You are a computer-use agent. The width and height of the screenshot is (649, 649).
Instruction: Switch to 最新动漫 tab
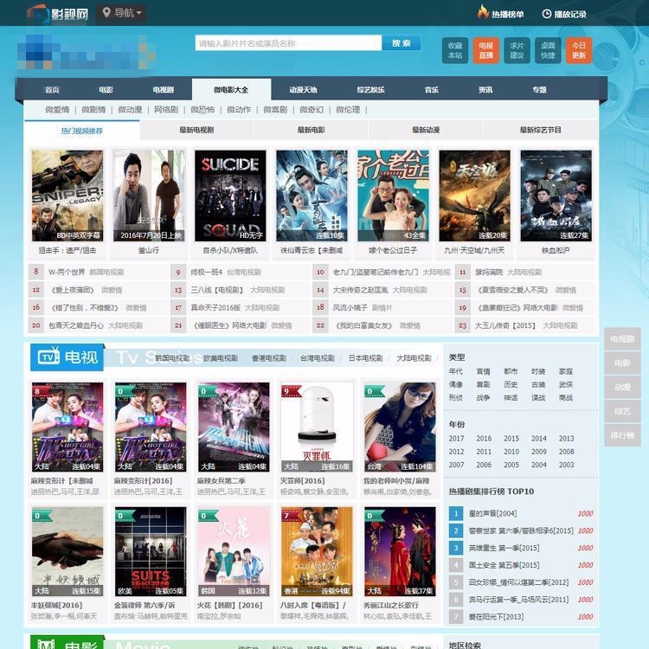[x=426, y=130]
